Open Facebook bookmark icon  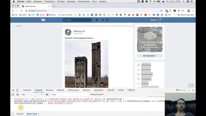tap(92, 15)
